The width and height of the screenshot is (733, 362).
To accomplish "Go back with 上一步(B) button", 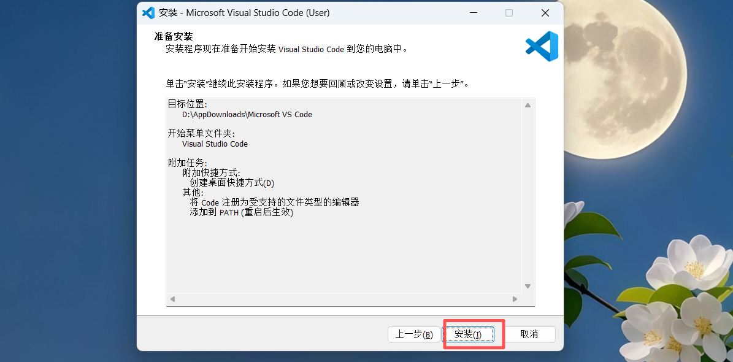I will 413,334.
